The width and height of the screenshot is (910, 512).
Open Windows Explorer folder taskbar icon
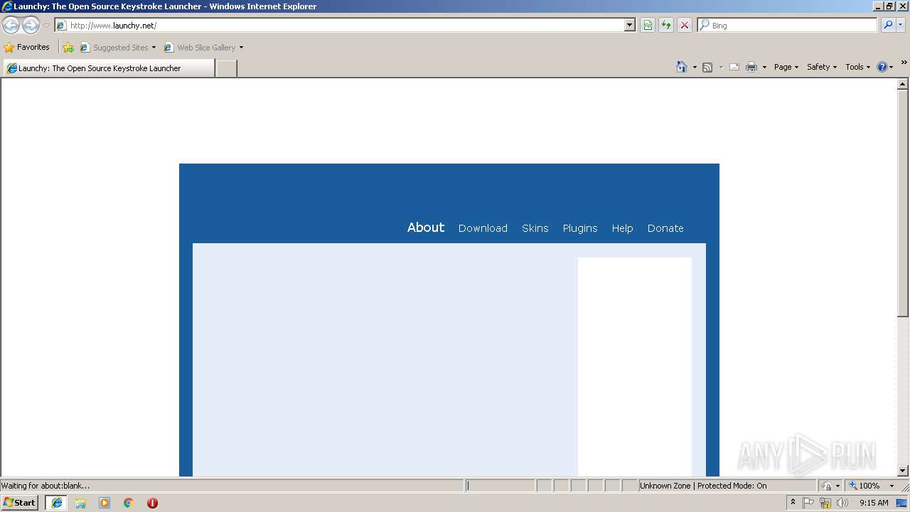tap(80, 503)
